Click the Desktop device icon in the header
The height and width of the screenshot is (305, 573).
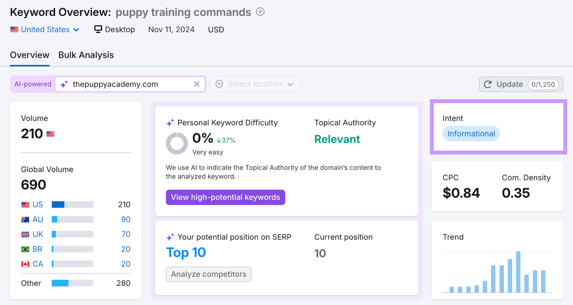(x=97, y=29)
